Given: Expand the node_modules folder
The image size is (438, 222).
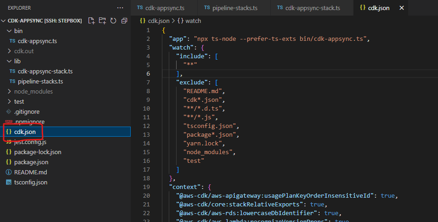Looking at the screenshot, I should 9,91.
